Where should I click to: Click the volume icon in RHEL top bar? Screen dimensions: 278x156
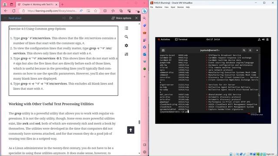click(263, 39)
